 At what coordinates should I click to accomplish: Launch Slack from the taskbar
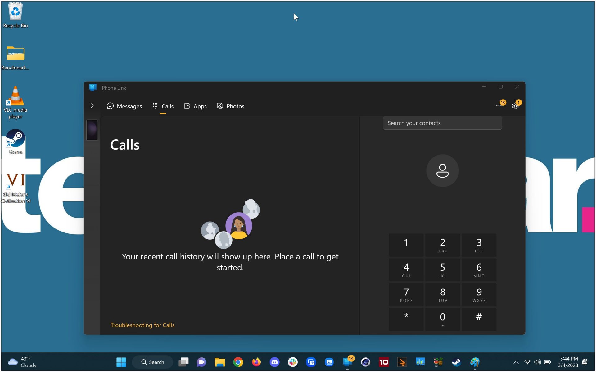coord(292,362)
